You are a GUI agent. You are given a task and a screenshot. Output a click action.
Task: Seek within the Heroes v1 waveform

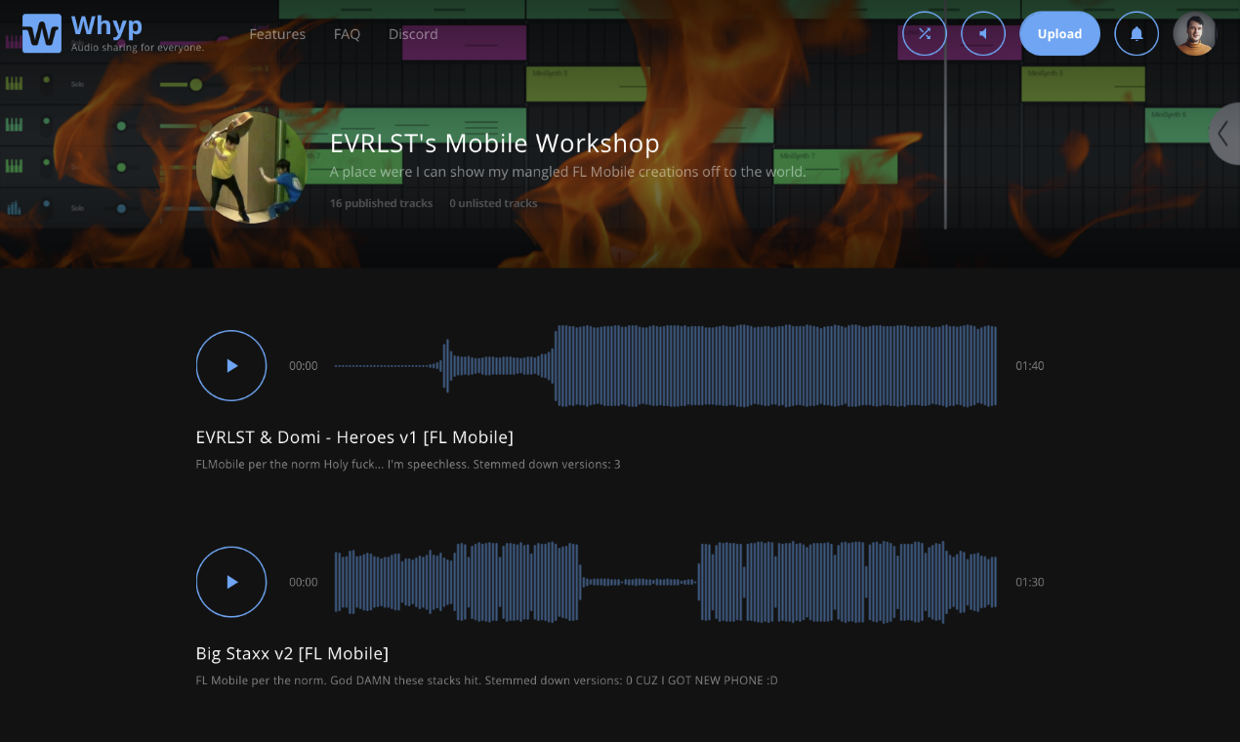pyautogui.click(x=666, y=366)
